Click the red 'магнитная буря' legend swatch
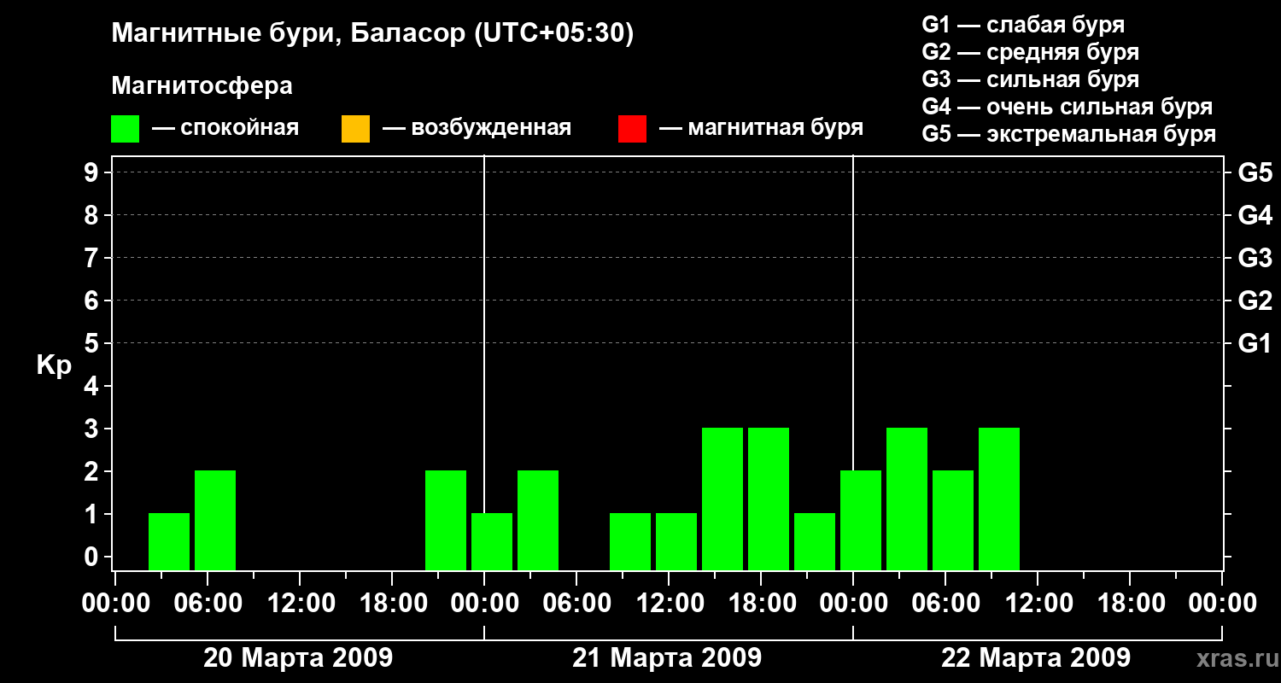Screen dimensions: 1281x683 [632, 129]
